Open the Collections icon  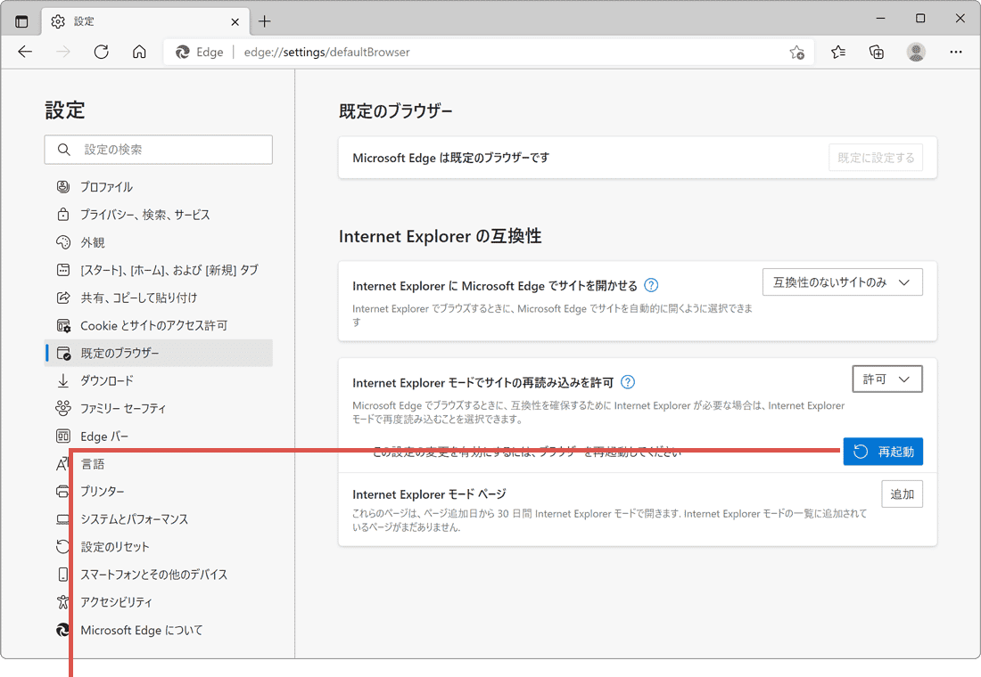point(878,52)
